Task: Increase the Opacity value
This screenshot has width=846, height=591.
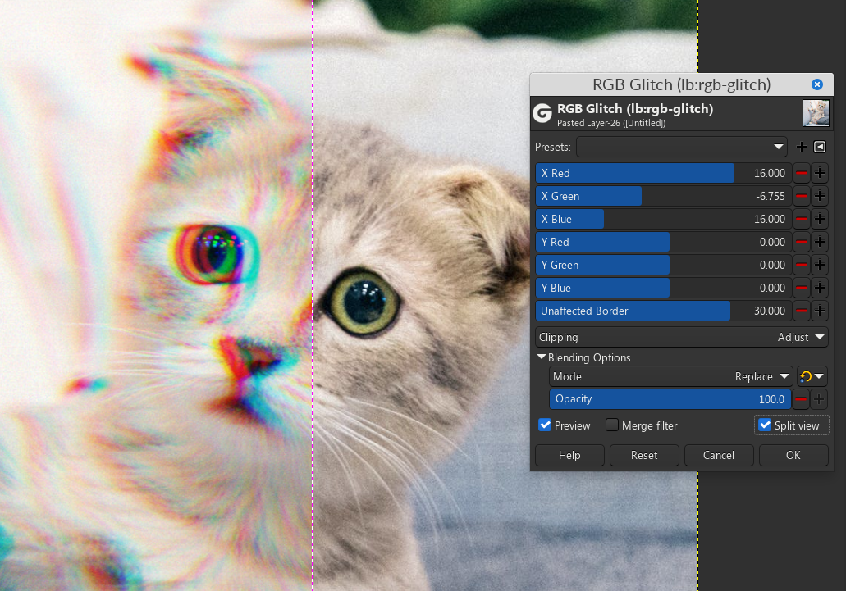Action: 820,399
